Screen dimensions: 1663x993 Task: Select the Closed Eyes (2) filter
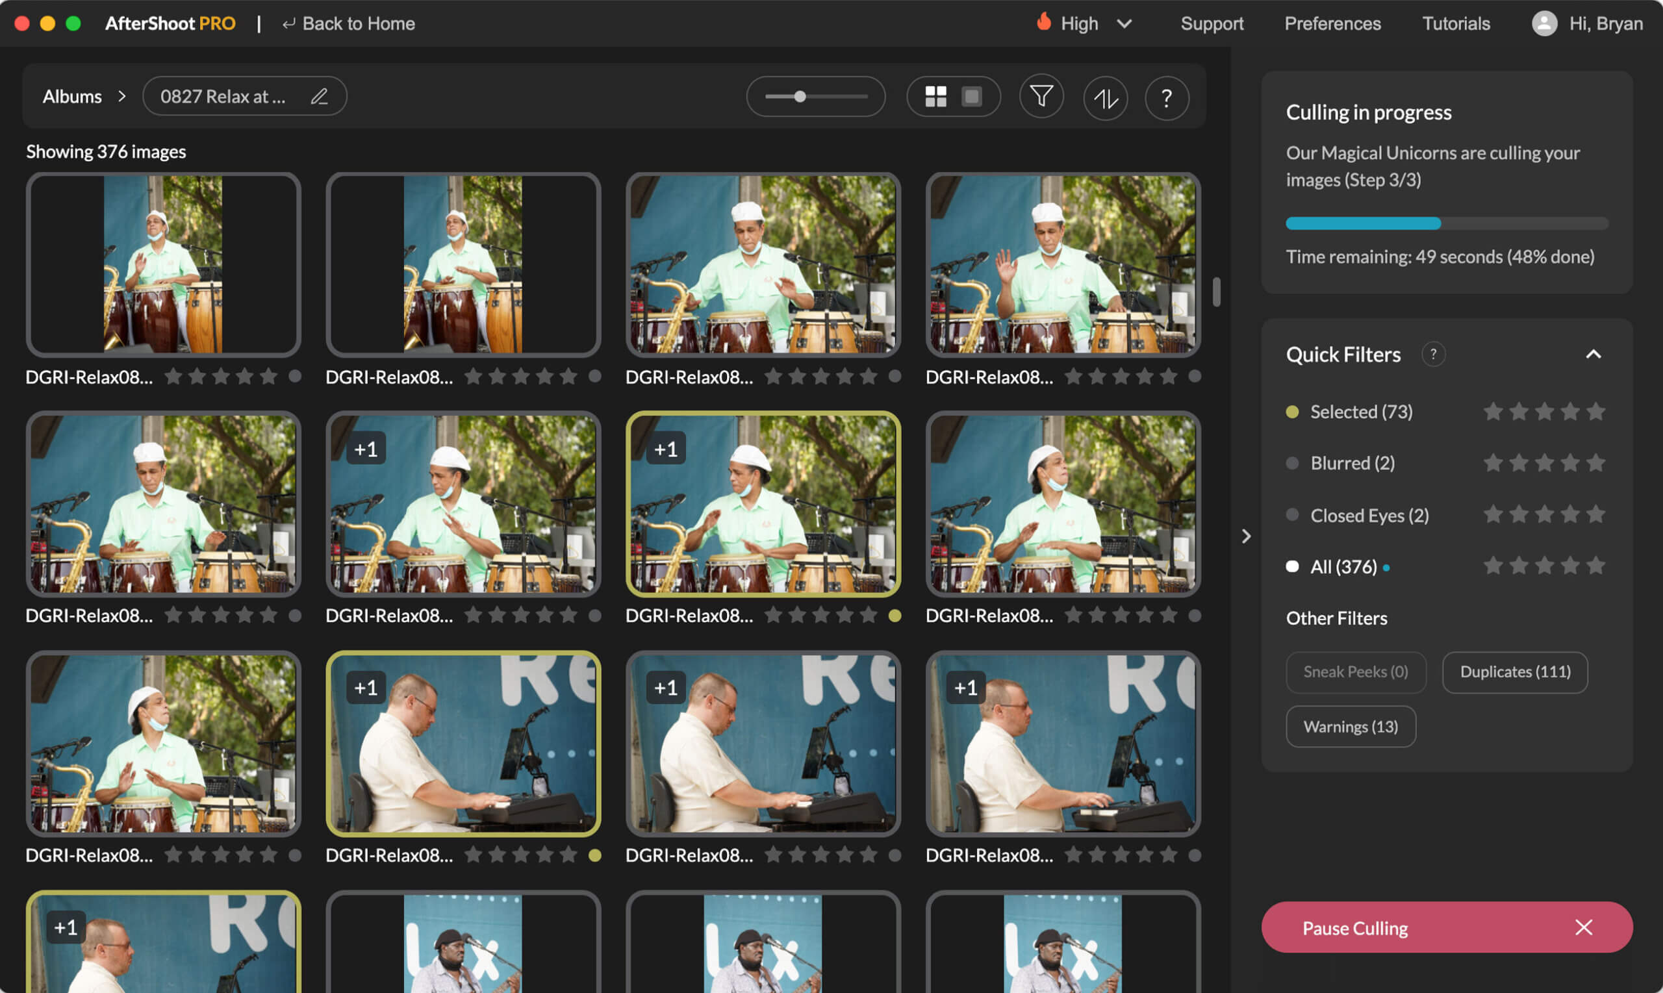click(1369, 515)
